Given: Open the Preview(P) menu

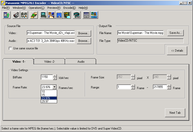Looking at the screenshot, I should (54, 8).
